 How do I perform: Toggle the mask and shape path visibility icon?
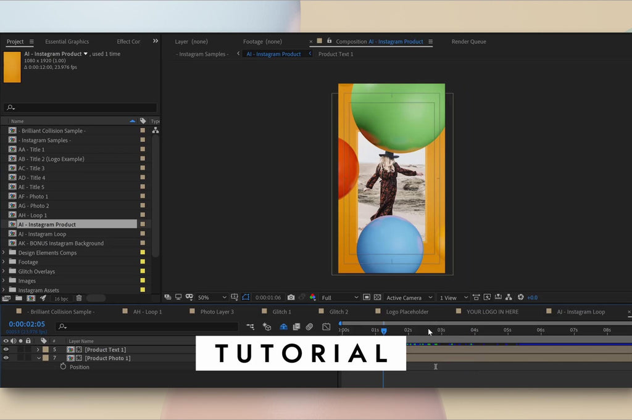click(246, 298)
